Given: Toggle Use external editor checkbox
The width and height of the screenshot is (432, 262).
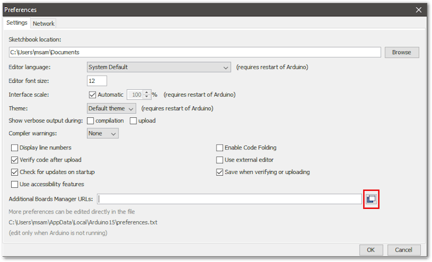Looking at the screenshot, I should click(x=220, y=160).
